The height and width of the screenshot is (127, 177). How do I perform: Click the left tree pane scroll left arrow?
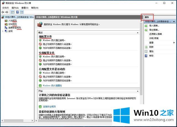(2, 121)
